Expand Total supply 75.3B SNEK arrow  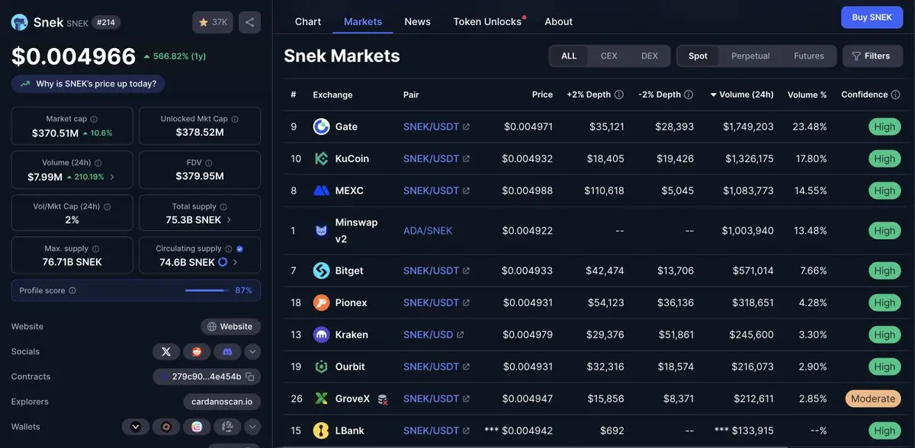229,219
